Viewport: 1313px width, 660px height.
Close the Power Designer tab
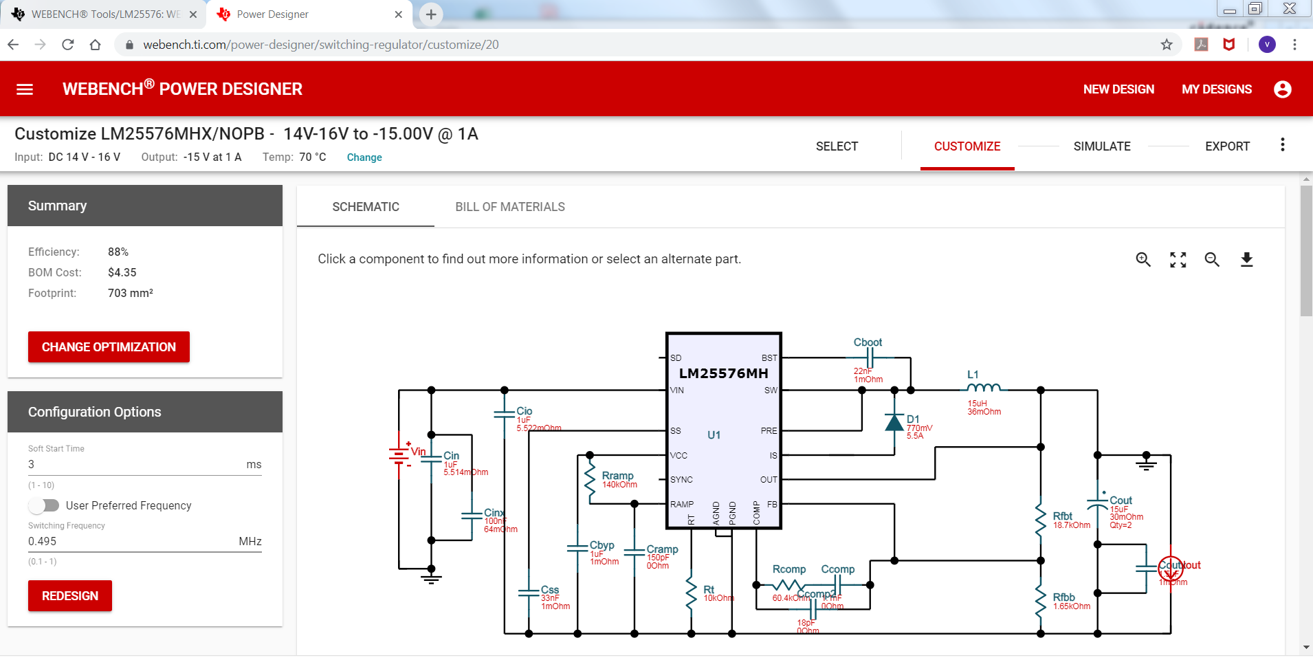coord(398,14)
